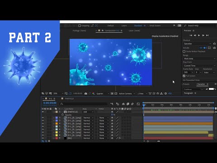This screenshot has height=163, width=217.
Task: Switch to the Learn workspace
Action: (x=124, y=26)
